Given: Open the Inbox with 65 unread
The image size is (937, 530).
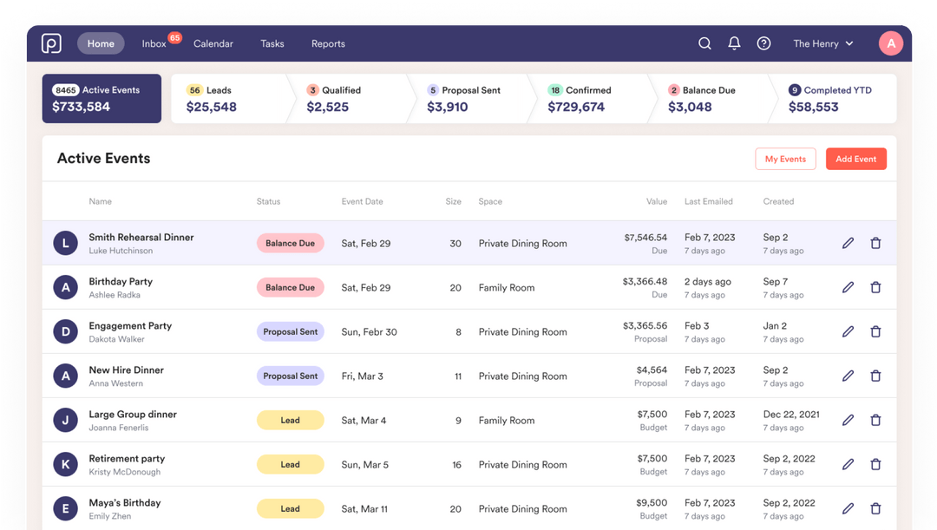Looking at the screenshot, I should tap(154, 43).
